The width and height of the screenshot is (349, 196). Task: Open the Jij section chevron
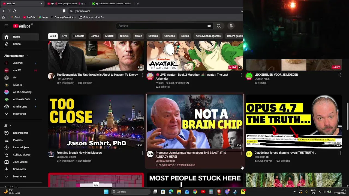coord(10,126)
